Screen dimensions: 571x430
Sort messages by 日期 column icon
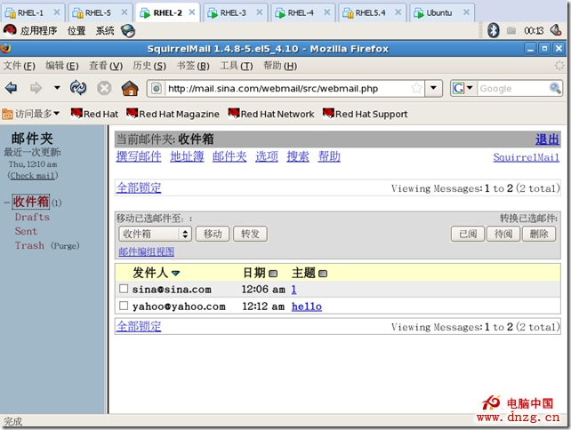pyautogui.click(x=273, y=274)
